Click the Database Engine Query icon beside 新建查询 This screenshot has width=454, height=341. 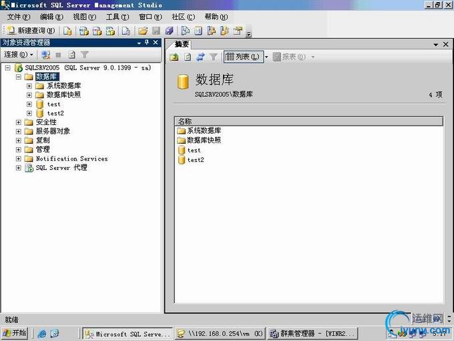coord(67,31)
